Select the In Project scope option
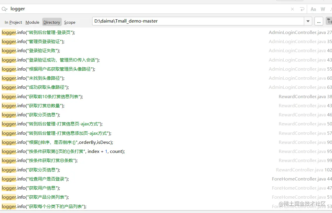 (x=13, y=22)
